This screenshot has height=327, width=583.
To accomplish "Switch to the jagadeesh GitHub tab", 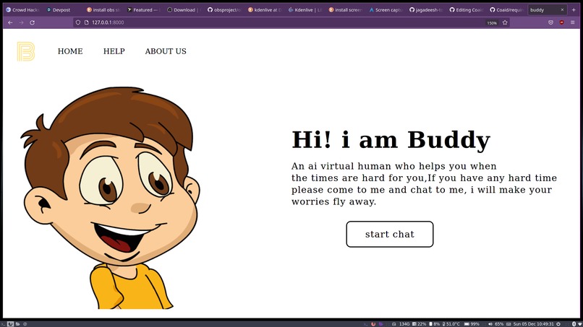I will coord(425,10).
